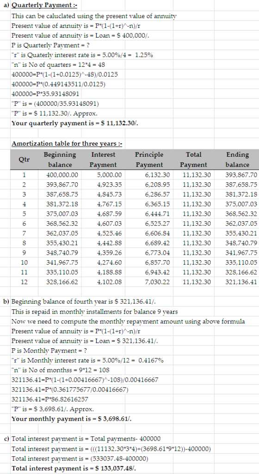The image size is (259, 474).
Task: Select the cell 'Loan = $ 321,136.41/.'
Action: pos(85,341)
